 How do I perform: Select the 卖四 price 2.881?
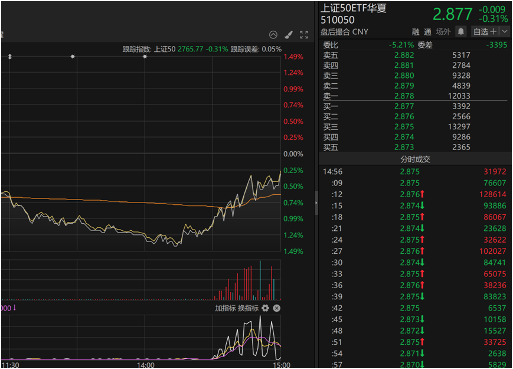click(404, 66)
